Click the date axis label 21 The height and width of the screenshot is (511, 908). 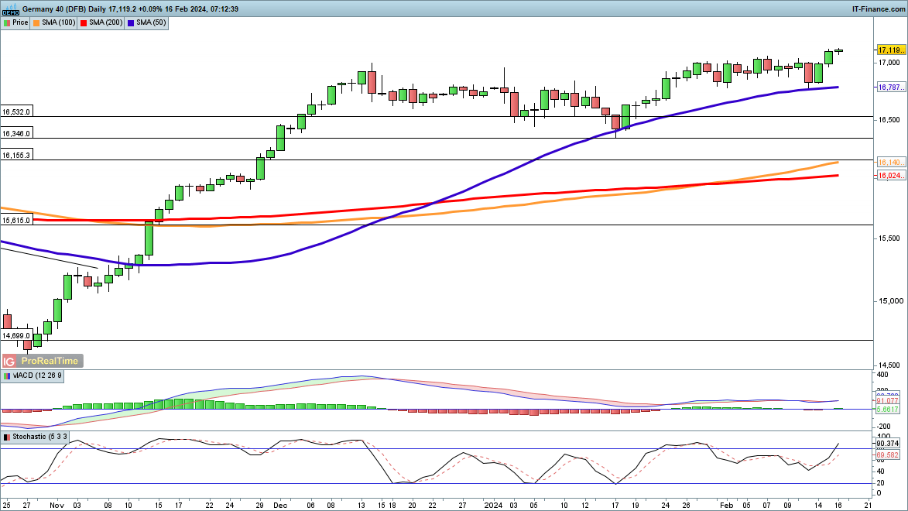click(x=868, y=506)
